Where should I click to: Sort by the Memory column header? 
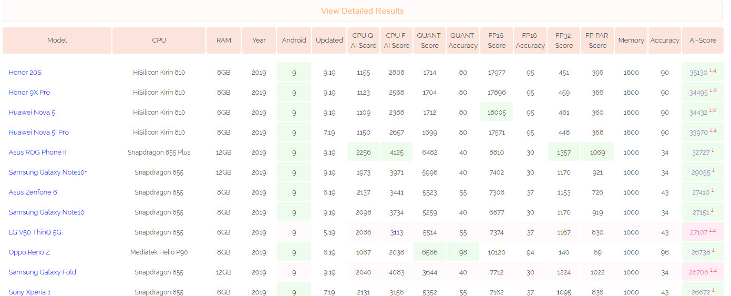[631, 40]
